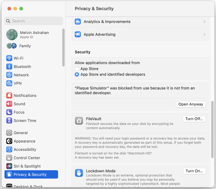Viewport: 216px width, 189px height.
Task: Go to General in sidebar
Action: (21, 133)
